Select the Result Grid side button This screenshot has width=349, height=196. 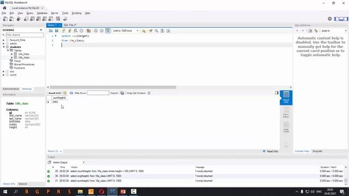click(x=286, y=97)
